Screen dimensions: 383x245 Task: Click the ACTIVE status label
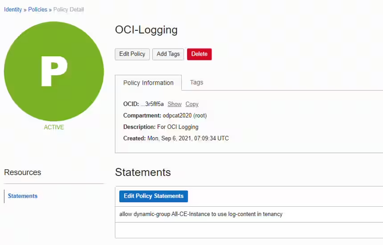coord(54,127)
